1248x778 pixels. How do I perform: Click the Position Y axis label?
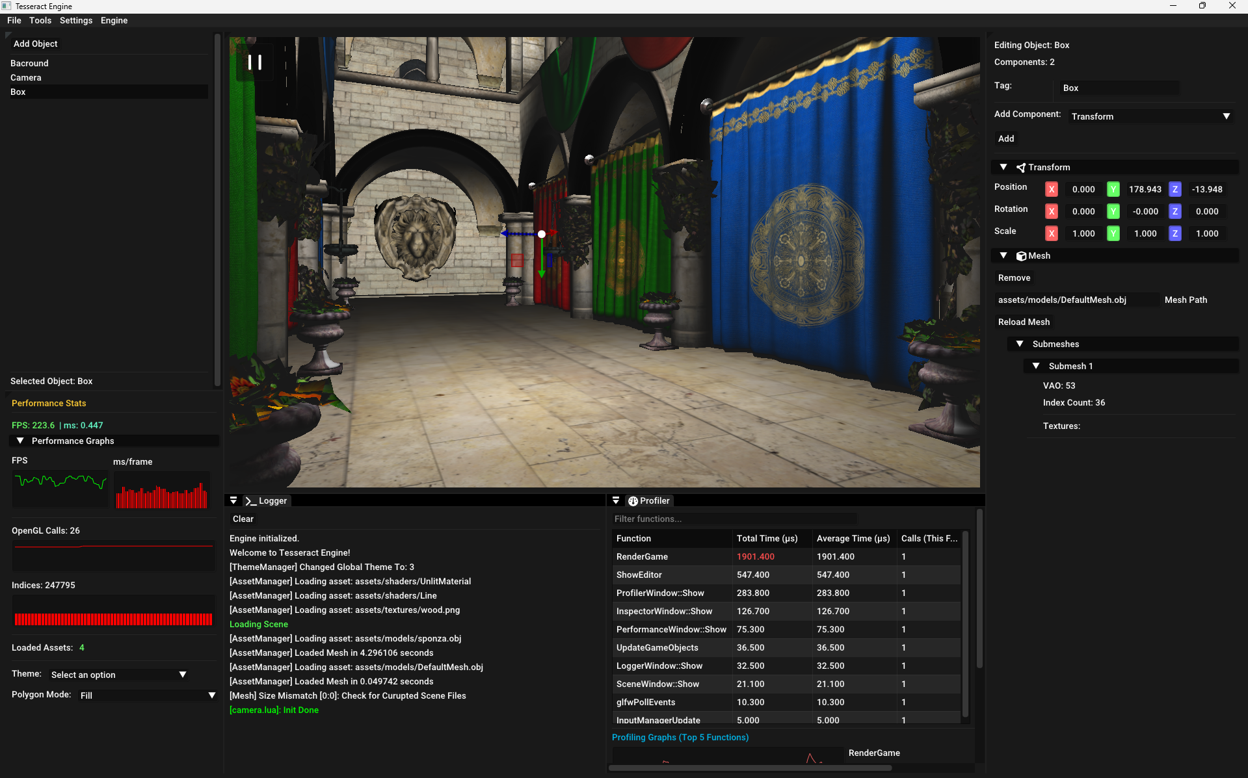(x=1113, y=189)
